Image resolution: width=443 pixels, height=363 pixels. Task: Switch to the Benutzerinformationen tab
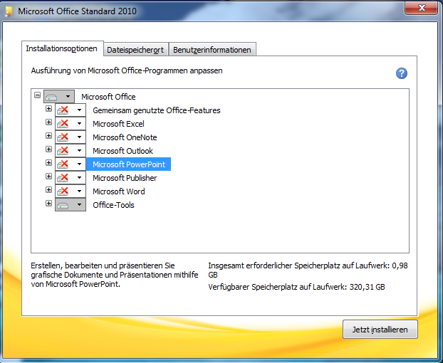213,50
